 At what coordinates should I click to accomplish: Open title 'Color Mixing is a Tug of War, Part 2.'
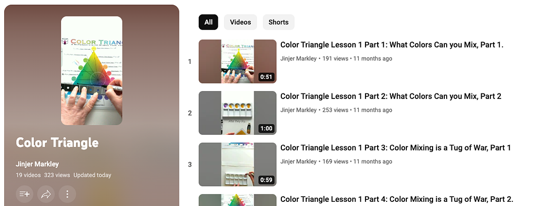[397, 199]
